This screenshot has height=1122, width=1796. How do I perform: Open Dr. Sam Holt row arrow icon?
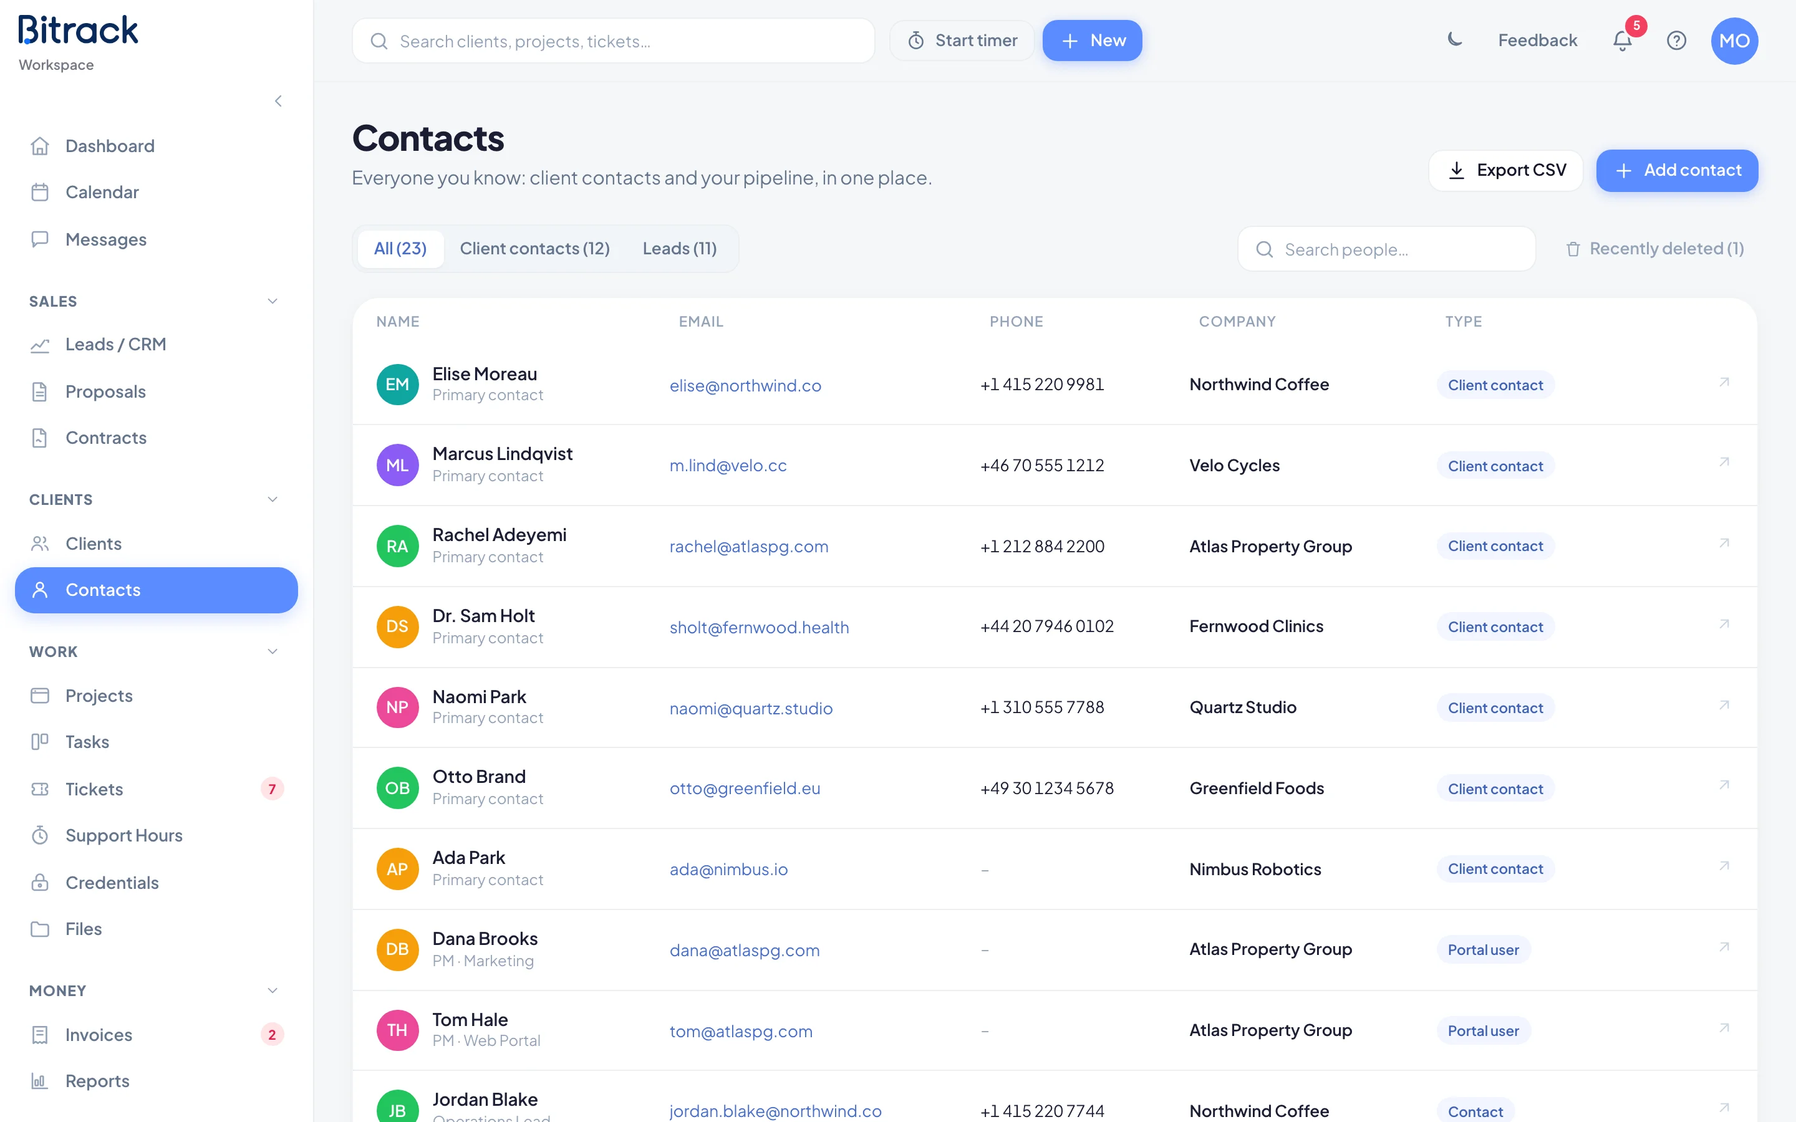[1724, 624]
